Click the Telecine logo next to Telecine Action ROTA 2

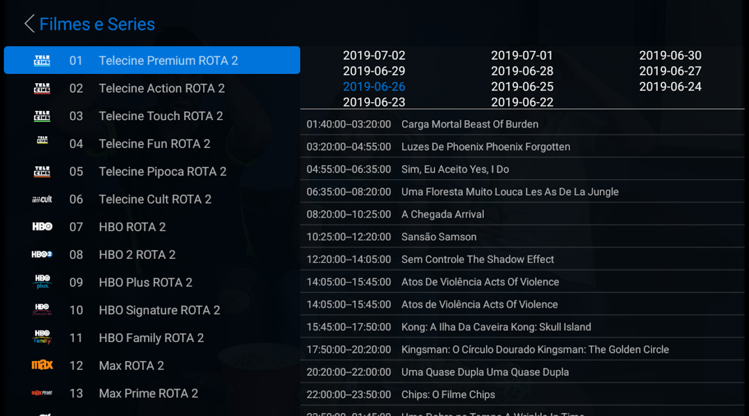pyautogui.click(x=42, y=88)
